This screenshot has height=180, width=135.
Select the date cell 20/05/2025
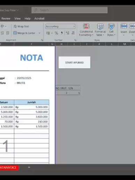24,78
